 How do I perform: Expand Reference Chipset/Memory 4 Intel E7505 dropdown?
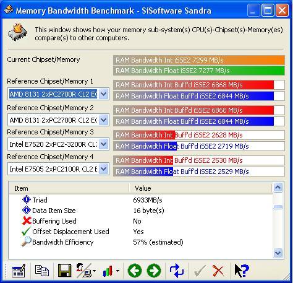[104, 169]
